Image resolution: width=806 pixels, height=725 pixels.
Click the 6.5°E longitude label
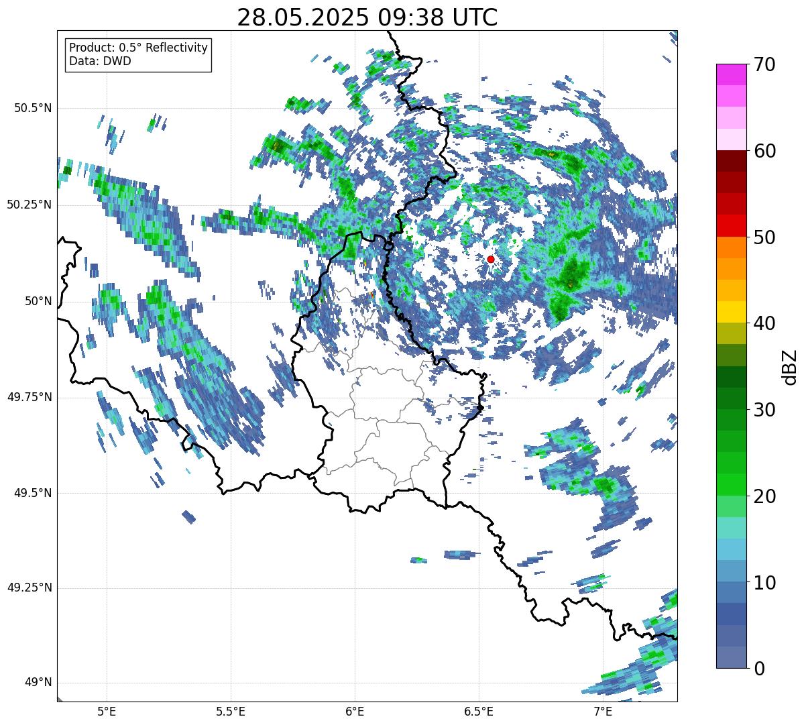pos(479,711)
